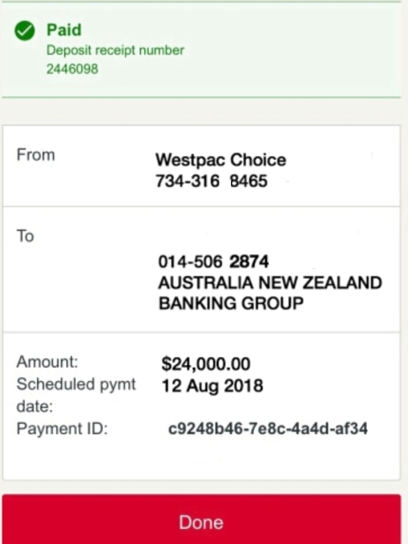Click the green paid confirmation banner
408x544 pixels.
pyautogui.click(x=202, y=49)
